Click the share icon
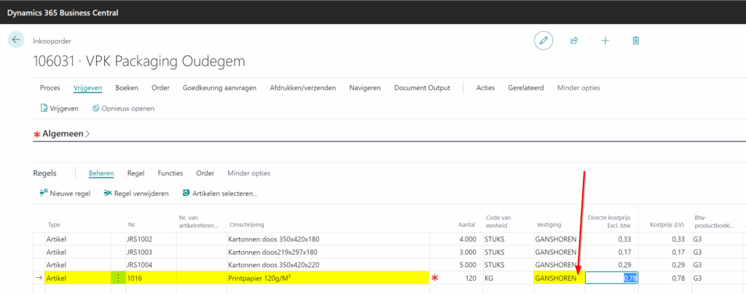The image size is (746, 294). (574, 40)
